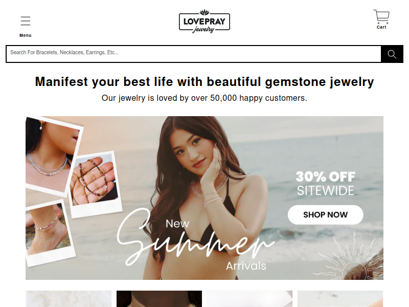409x307 pixels.
Task: Open the hamburger Menu icon
Action: 25,21
